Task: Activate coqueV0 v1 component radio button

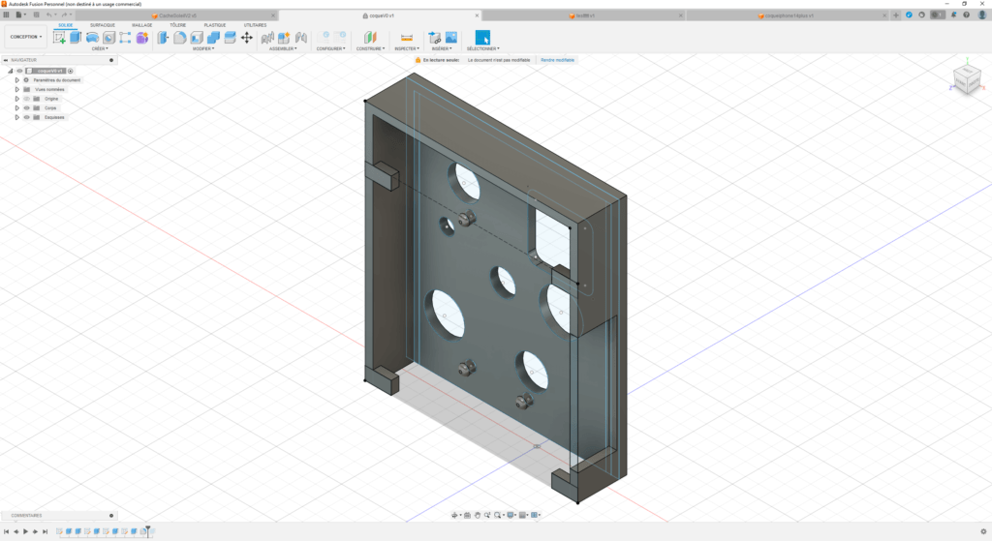Action: pyautogui.click(x=71, y=71)
